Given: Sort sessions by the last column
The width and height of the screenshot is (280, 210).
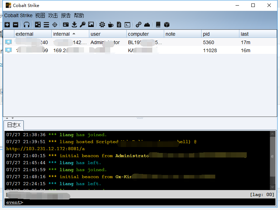Looking at the screenshot, I should [258, 34].
